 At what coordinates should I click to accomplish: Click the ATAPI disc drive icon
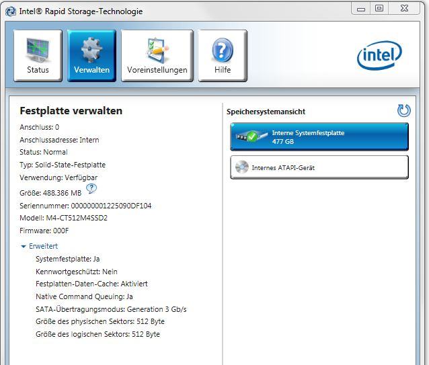[242, 167]
